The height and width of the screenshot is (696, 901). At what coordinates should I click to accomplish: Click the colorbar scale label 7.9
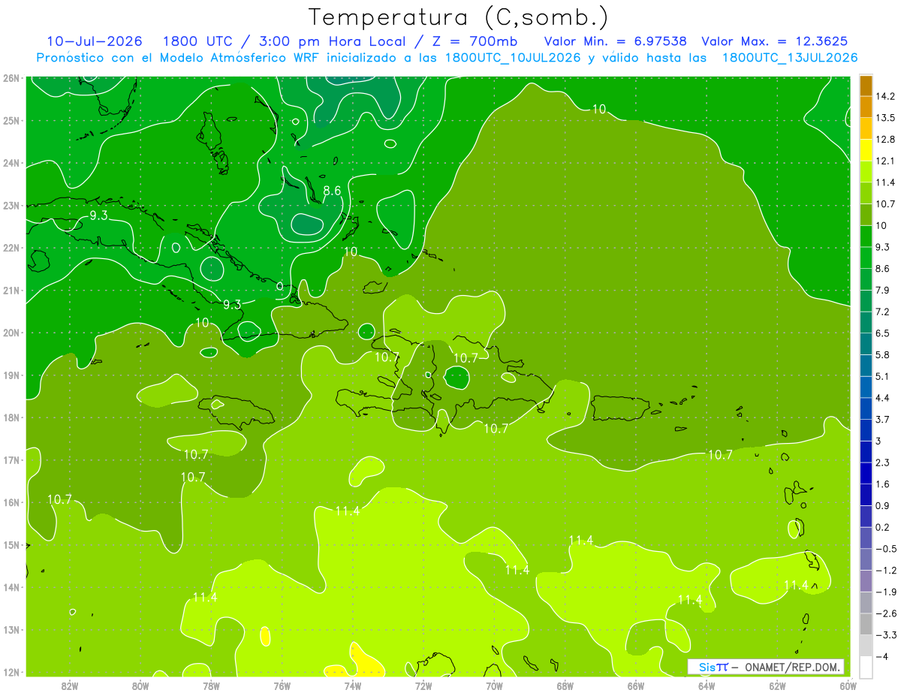pyautogui.click(x=884, y=290)
